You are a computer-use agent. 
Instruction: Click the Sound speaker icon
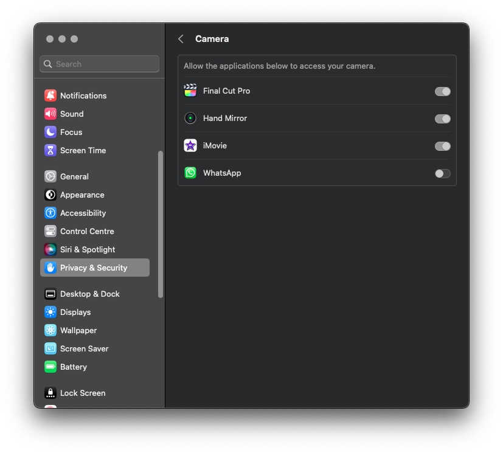(x=50, y=114)
